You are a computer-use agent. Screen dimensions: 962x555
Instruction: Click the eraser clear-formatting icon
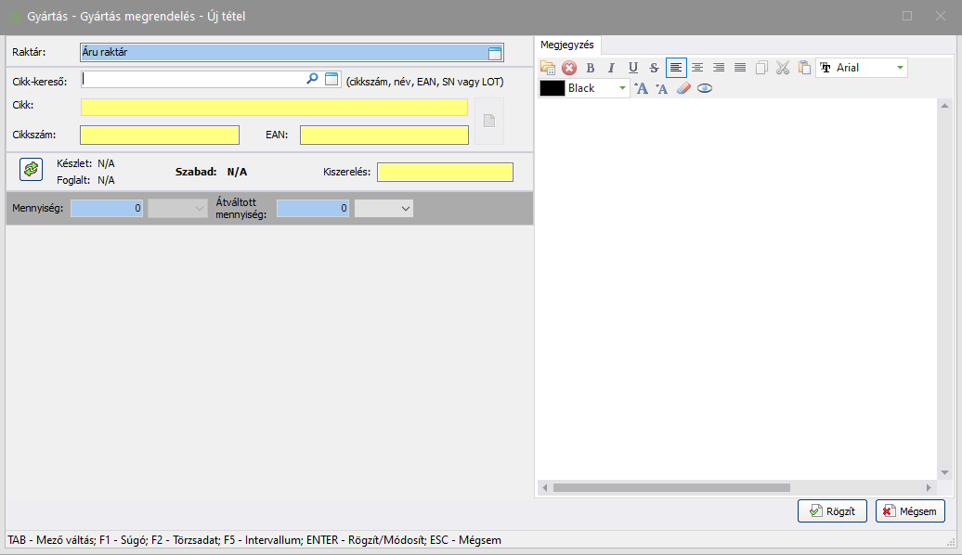click(x=683, y=88)
